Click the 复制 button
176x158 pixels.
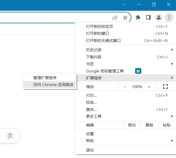149,125
